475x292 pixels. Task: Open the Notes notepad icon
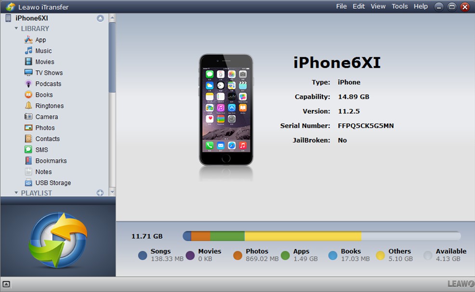(28, 172)
